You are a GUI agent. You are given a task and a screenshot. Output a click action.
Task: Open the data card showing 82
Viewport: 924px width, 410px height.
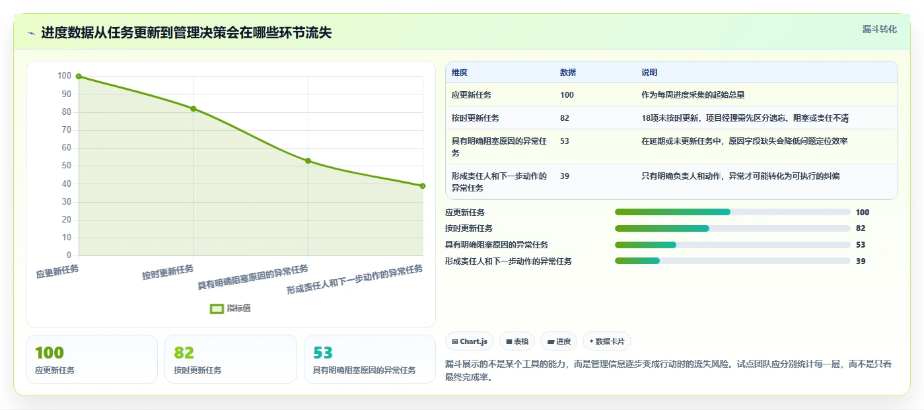231,359
